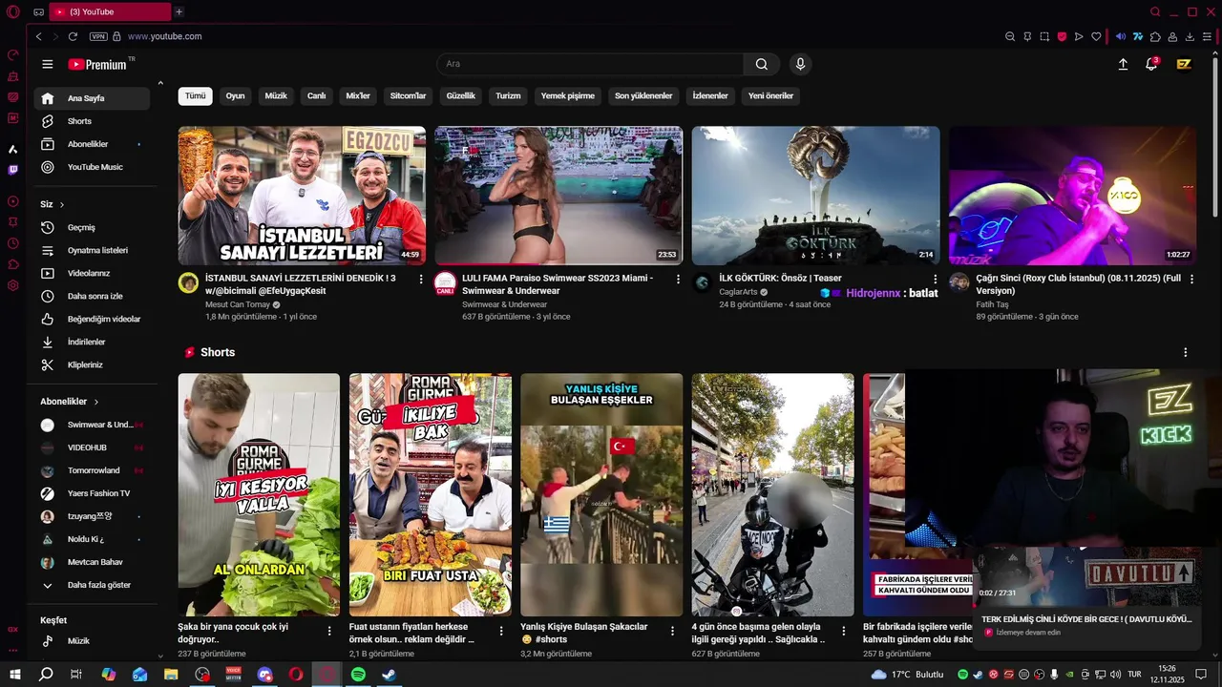1222x687 pixels.
Task: Open the notifications bell with 3 alerts
Action: (x=1151, y=64)
